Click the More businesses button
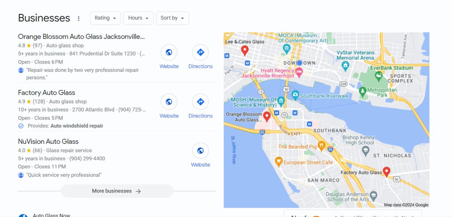This screenshot has height=217, width=452. (117, 191)
